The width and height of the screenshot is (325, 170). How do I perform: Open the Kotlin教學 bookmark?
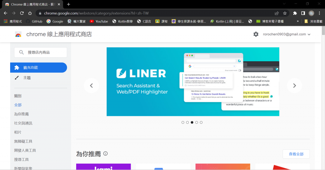click(x=123, y=21)
